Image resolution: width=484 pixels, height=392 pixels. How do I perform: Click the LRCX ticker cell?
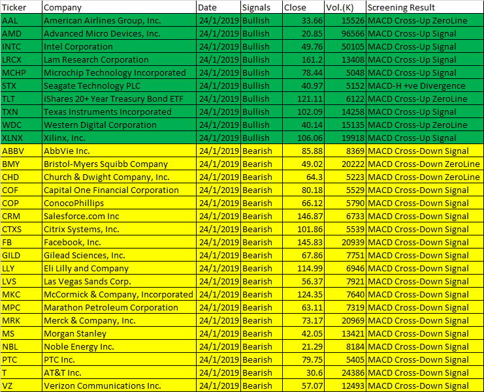pos(21,59)
